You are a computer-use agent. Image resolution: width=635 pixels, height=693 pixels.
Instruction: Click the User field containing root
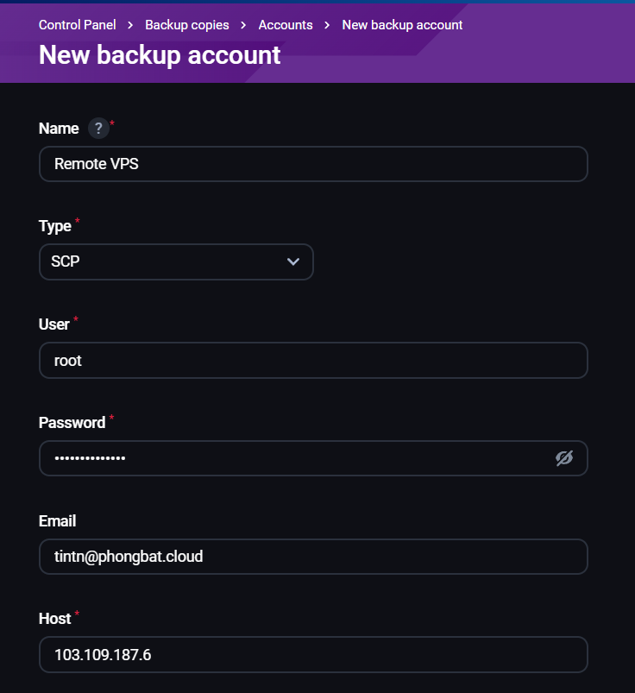[x=313, y=361]
